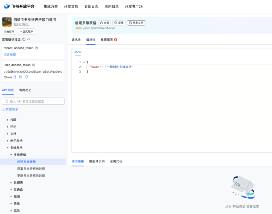Copy the user_access_token value

tap(15, 77)
